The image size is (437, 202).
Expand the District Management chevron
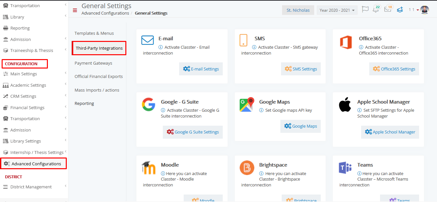65,186
